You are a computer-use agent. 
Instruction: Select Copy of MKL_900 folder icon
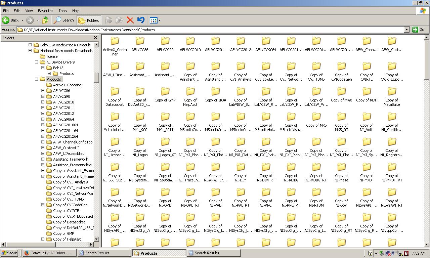click(140, 117)
